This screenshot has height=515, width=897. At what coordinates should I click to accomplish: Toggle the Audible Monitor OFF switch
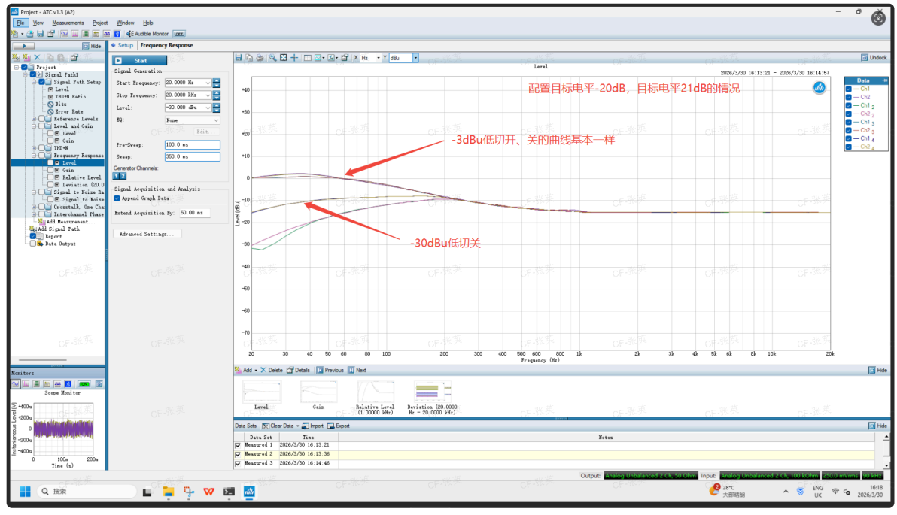tap(180, 34)
